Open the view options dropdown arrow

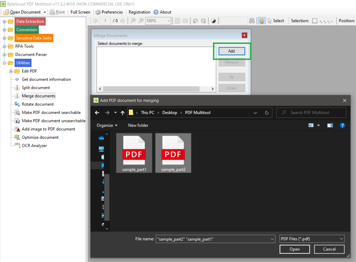coord(318,125)
